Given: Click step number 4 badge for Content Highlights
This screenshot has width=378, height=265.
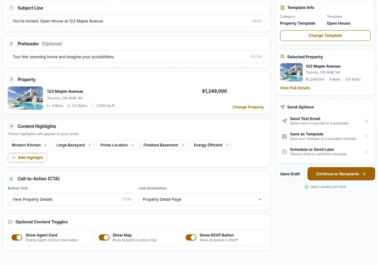Looking at the screenshot, I should tap(11, 126).
